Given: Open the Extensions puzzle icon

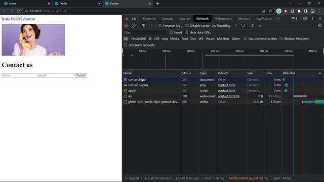Looking at the screenshot, I should 299,11.
